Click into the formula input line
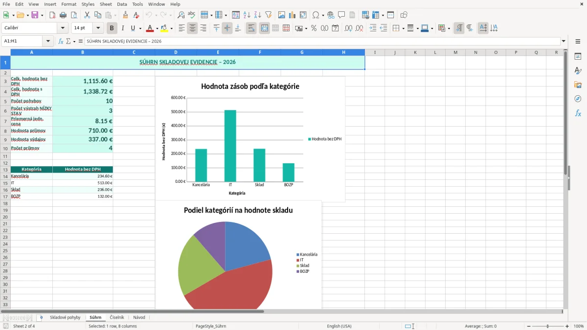The width and height of the screenshot is (587, 330). point(322,41)
